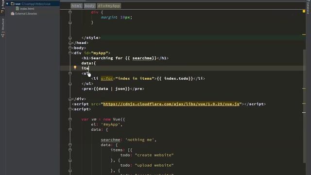
Task: Collapse the ul list block
Action: point(70,73)
